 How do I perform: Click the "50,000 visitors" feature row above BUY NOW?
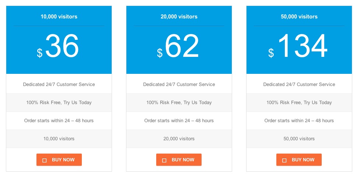[x=299, y=139]
